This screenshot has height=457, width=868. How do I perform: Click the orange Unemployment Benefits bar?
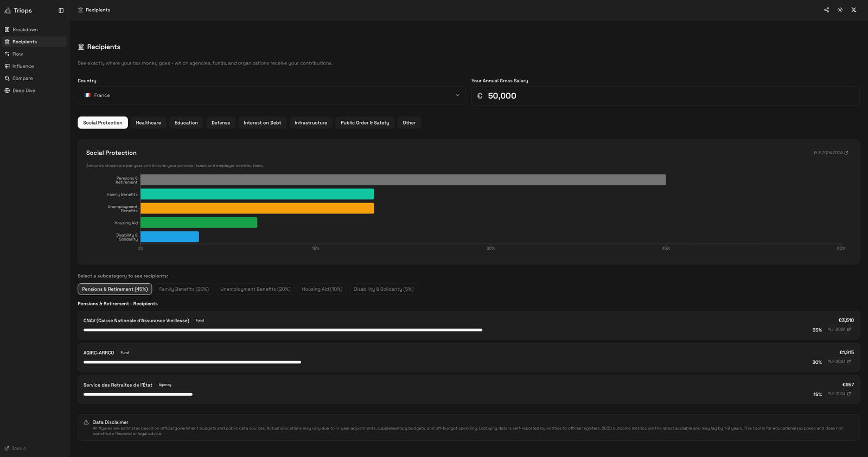point(257,208)
